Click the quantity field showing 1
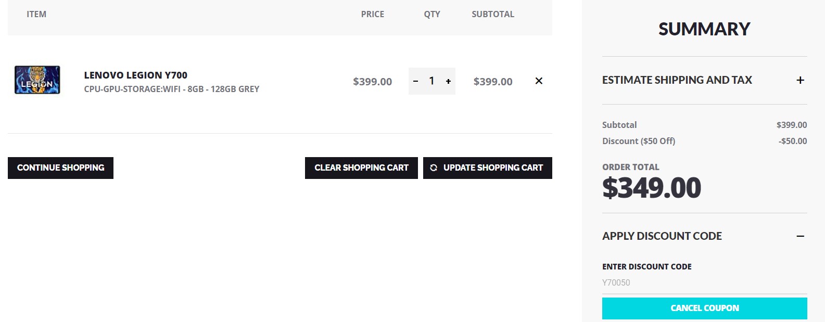Viewport: 825px width, 322px height. (431, 81)
